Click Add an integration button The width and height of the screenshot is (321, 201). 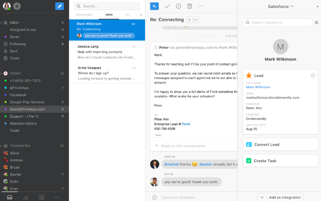(x=281, y=197)
